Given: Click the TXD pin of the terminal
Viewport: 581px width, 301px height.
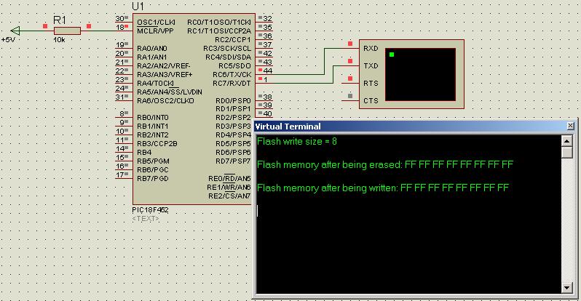Looking at the screenshot, I should 371,65.
